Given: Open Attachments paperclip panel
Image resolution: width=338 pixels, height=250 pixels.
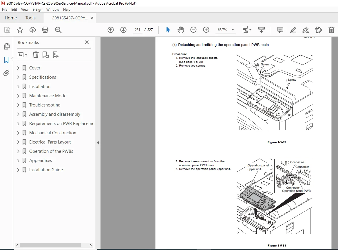Looking at the screenshot, I should [x=6, y=73].
